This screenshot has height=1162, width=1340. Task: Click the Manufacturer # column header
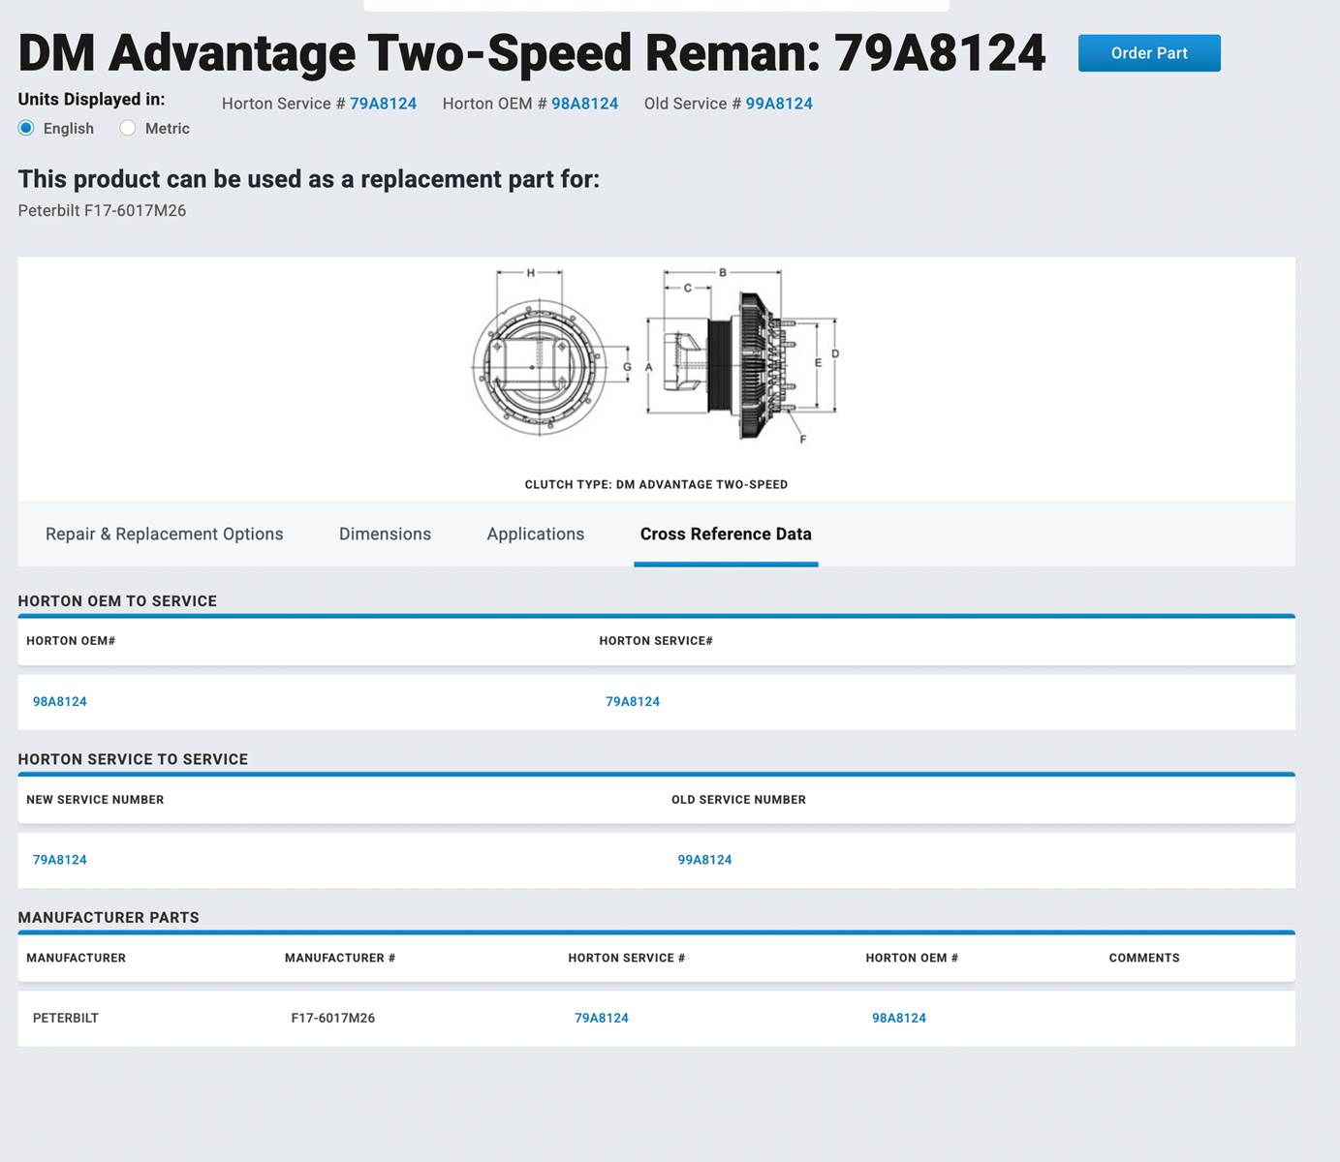point(340,958)
